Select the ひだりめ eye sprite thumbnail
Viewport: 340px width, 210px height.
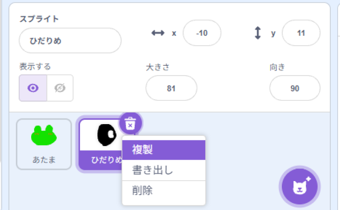[x=103, y=140]
